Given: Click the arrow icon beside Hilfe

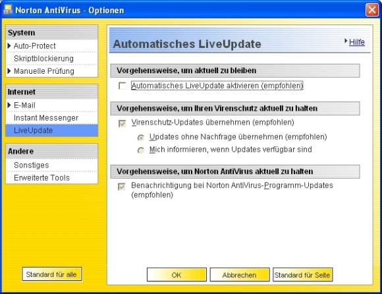Looking at the screenshot, I should [346, 41].
